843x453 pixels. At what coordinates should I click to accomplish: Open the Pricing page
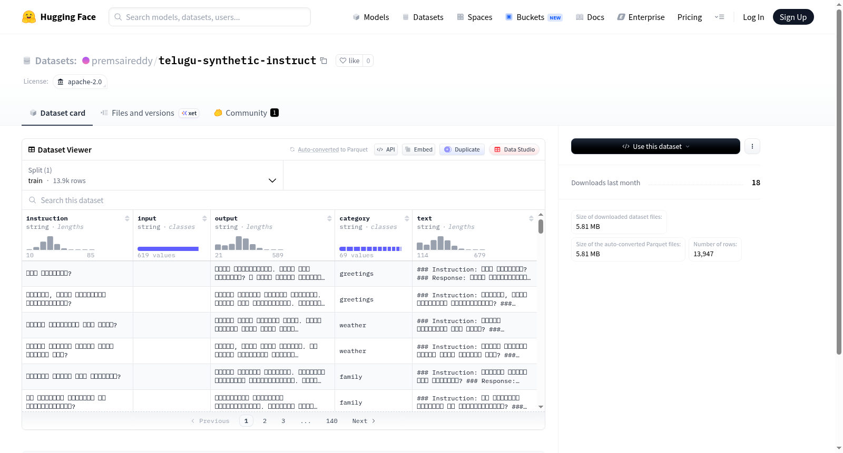(690, 17)
